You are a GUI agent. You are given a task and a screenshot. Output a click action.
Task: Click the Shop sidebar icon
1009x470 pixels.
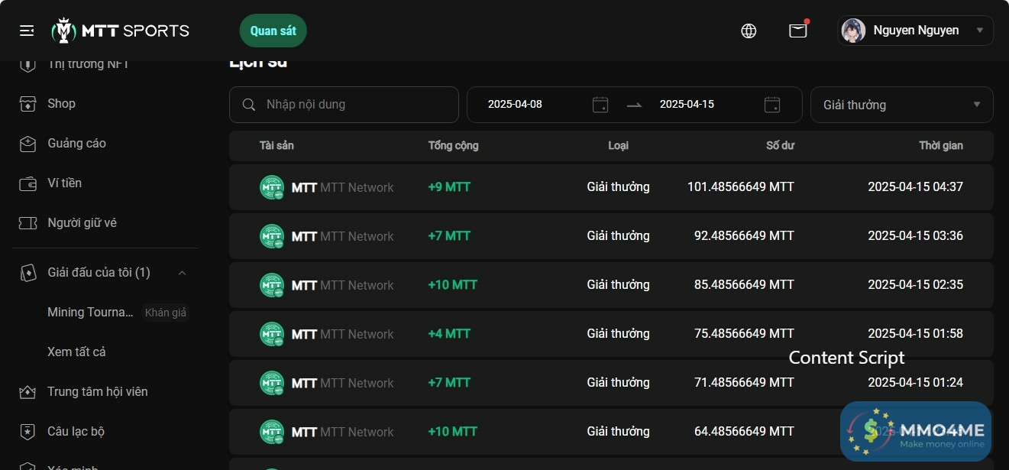pyautogui.click(x=28, y=104)
